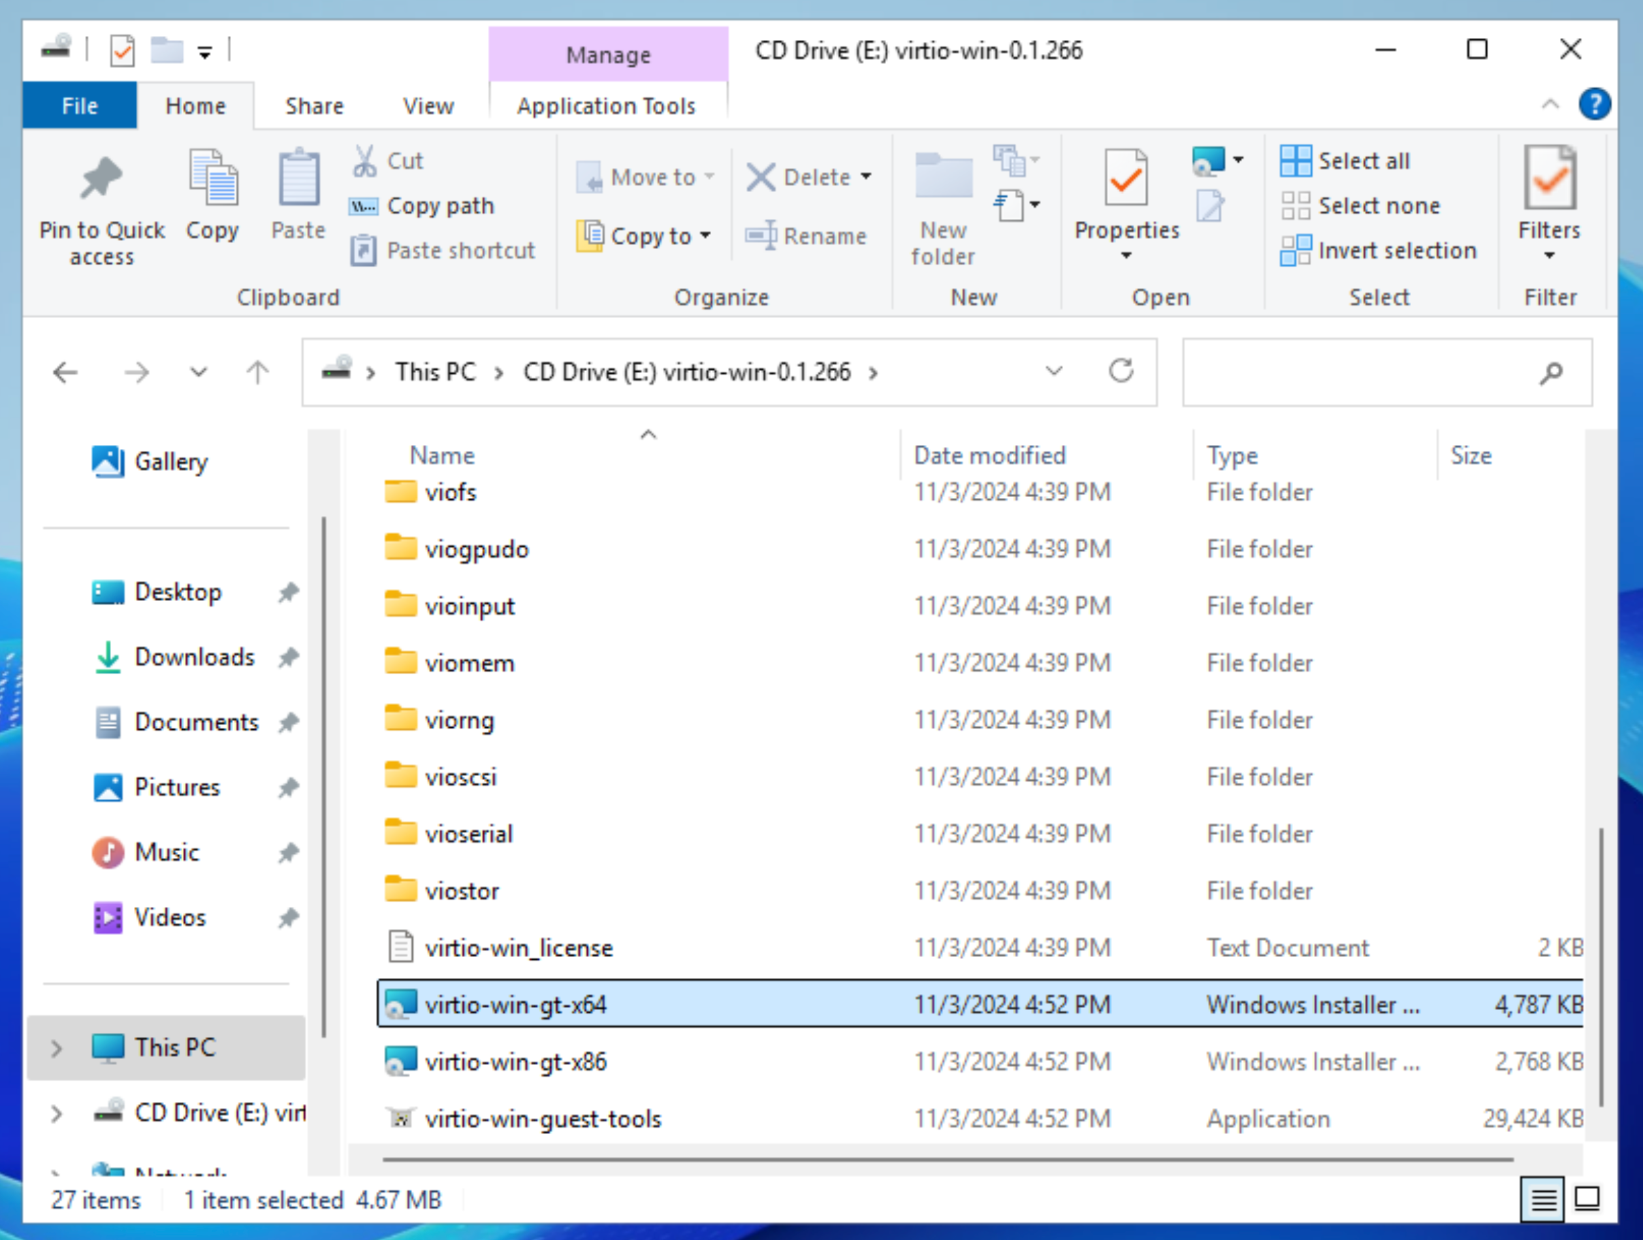The width and height of the screenshot is (1643, 1240).
Task: Open Downloads in navigation pane
Action: coord(174,657)
